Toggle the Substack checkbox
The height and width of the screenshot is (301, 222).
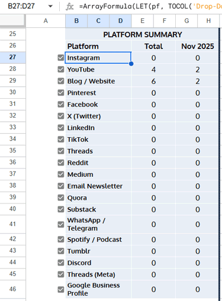pos(61,209)
